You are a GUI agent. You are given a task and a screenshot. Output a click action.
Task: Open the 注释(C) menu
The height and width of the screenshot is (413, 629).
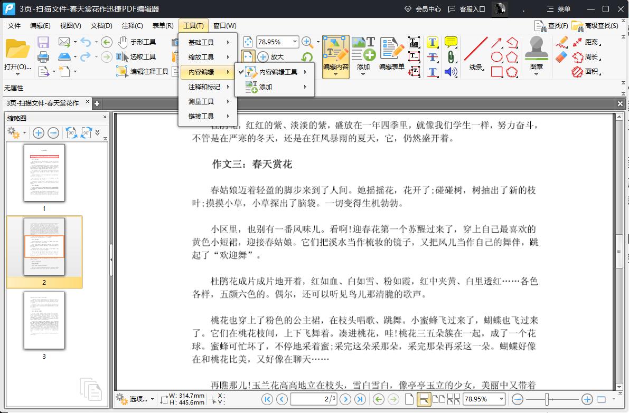132,25
